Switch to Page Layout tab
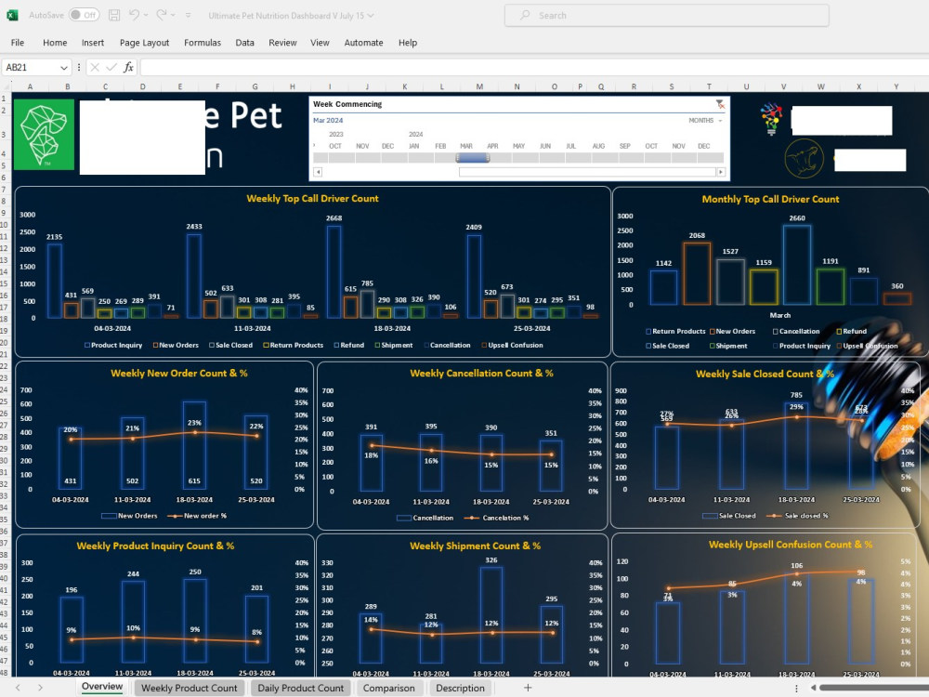Screen dimensions: 929x697 coord(144,43)
